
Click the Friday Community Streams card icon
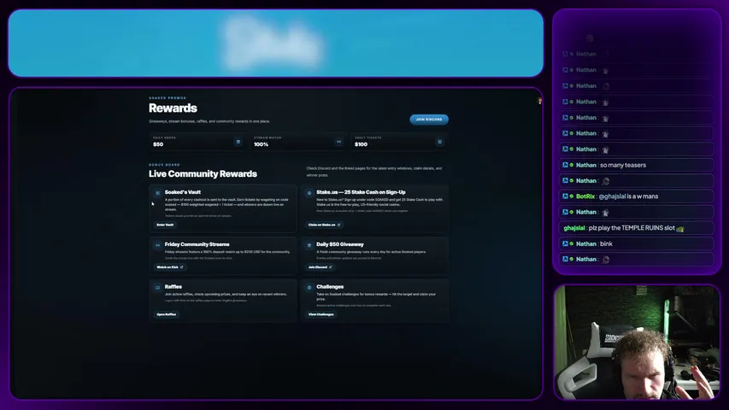157,245
